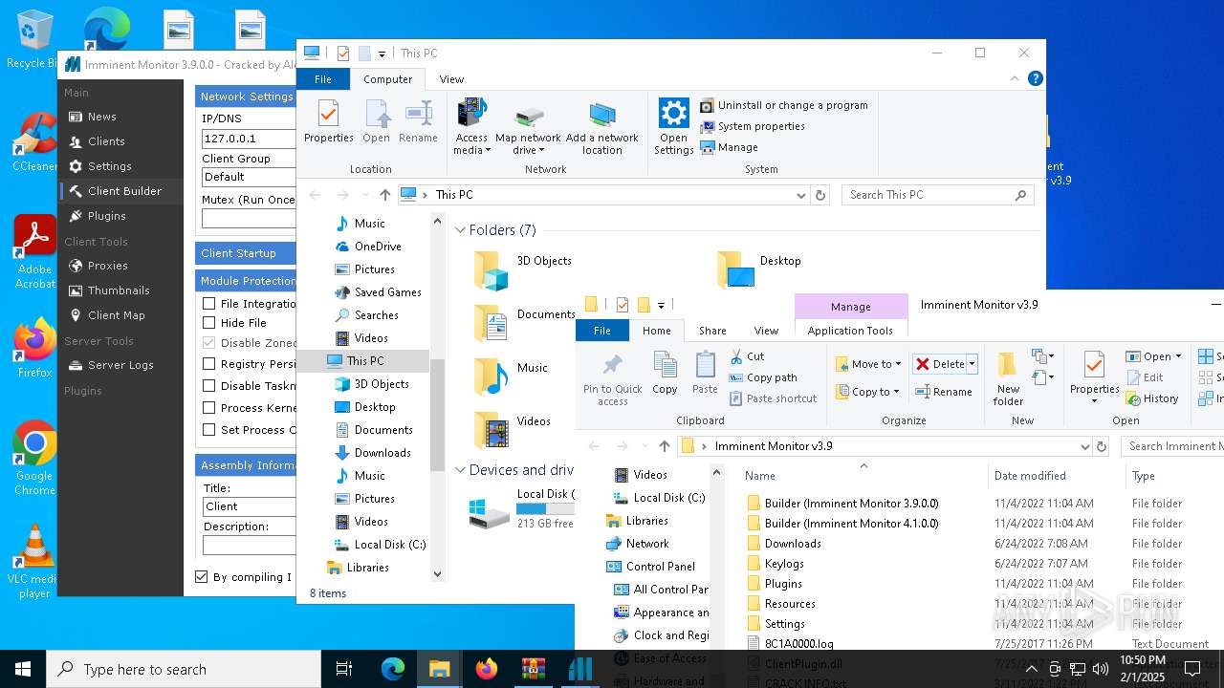Sort by Date modified column header
The width and height of the screenshot is (1224, 688).
tap(1030, 476)
